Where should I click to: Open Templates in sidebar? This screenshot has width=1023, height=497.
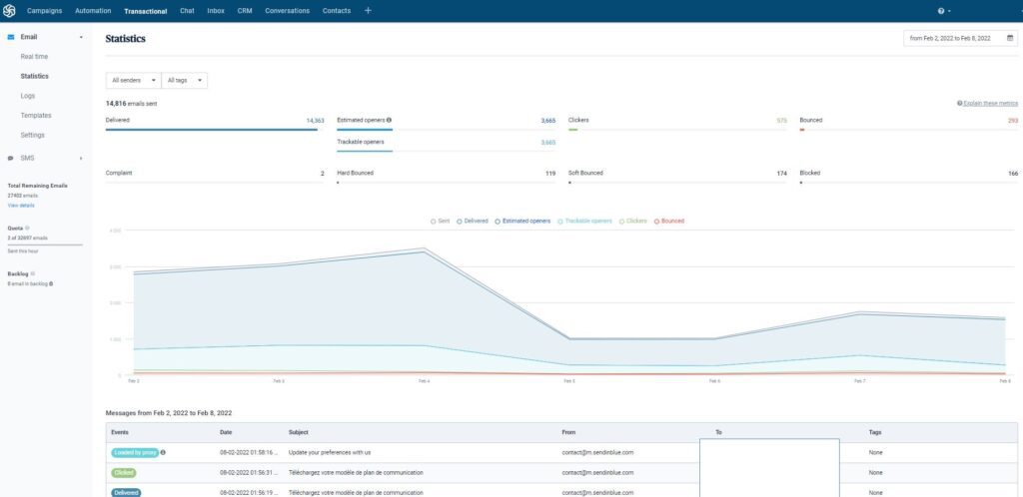[x=36, y=116]
